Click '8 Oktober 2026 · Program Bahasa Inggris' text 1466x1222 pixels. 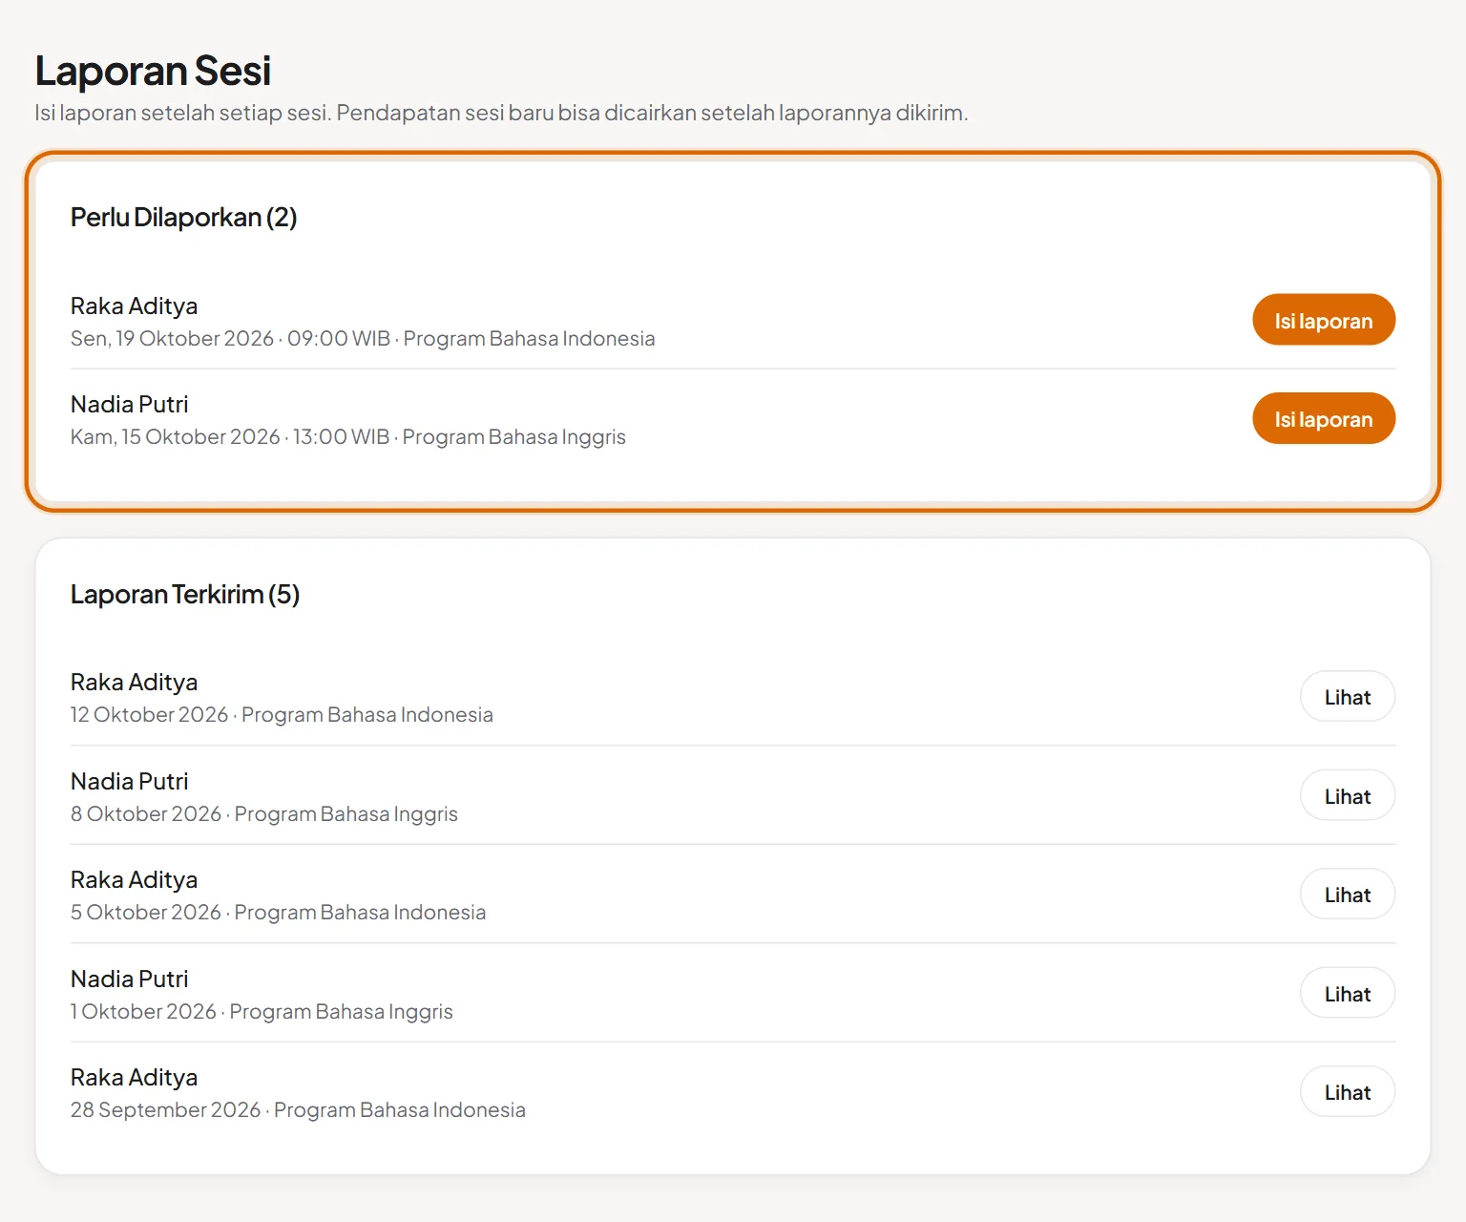[264, 814]
